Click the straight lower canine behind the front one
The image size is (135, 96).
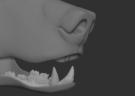click(54, 77)
